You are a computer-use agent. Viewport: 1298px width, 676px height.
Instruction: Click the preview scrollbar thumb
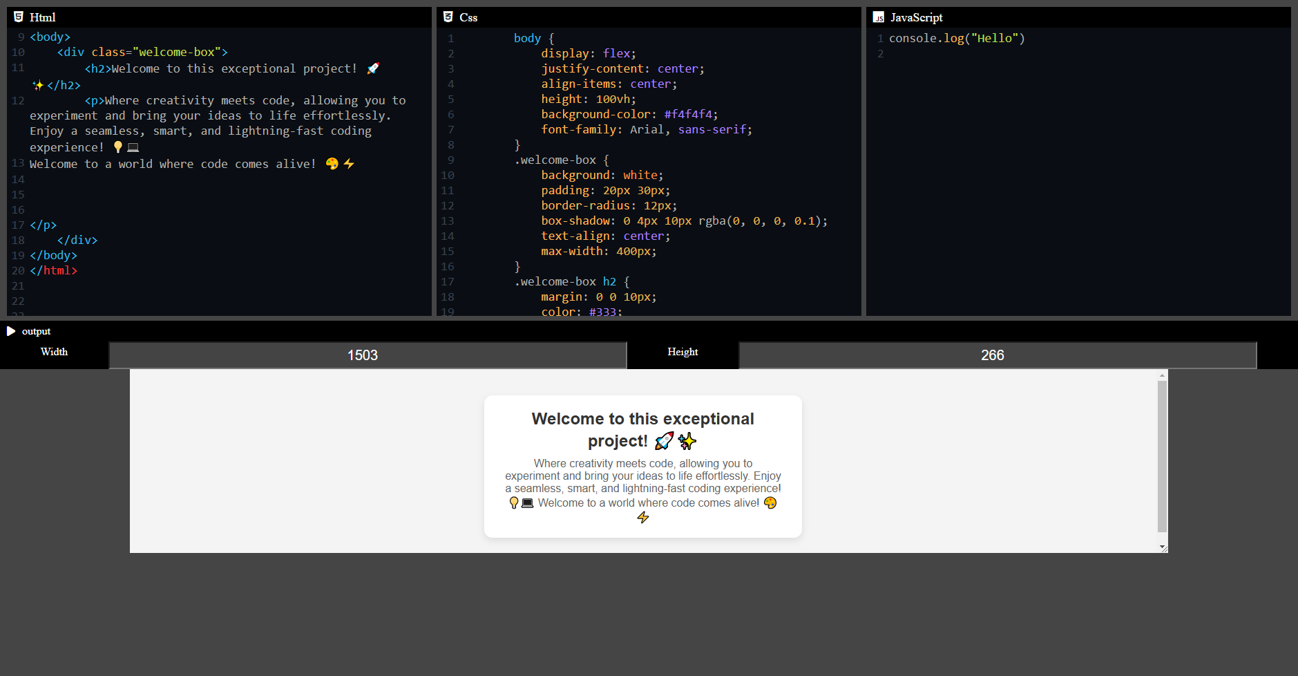coord(1162,456)
